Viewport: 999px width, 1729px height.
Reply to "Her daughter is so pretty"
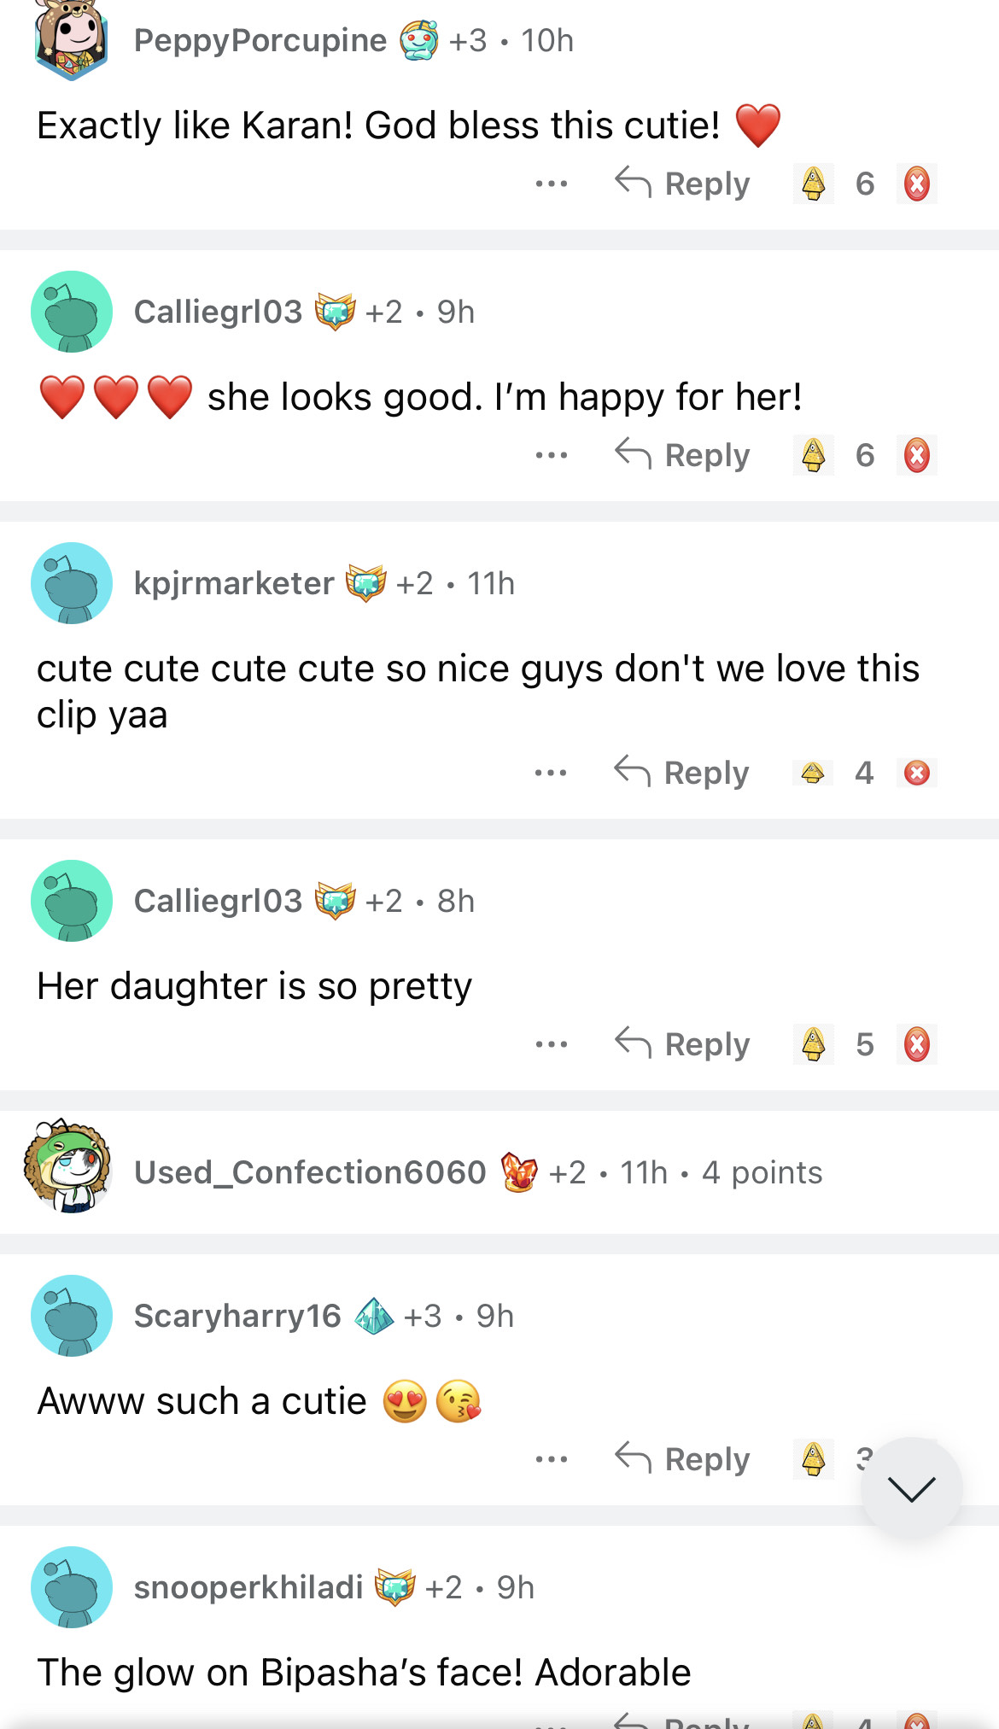683,1044
